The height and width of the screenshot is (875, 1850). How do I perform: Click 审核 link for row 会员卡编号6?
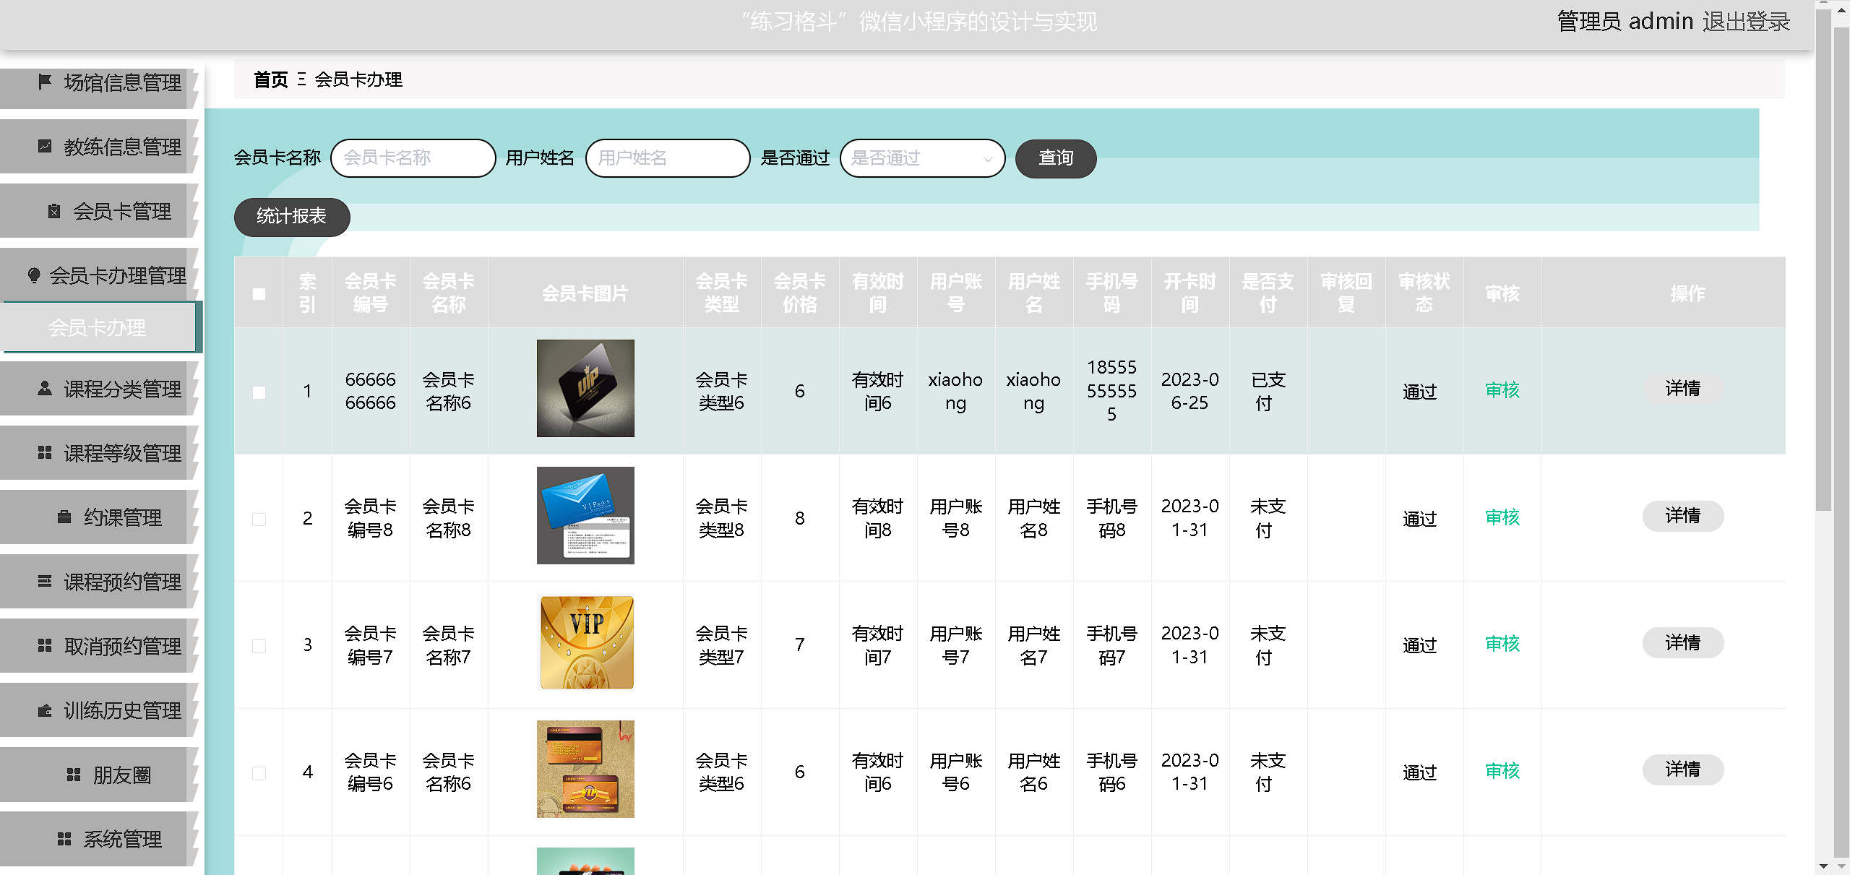pyautogui.click(x=1502, y=771)
